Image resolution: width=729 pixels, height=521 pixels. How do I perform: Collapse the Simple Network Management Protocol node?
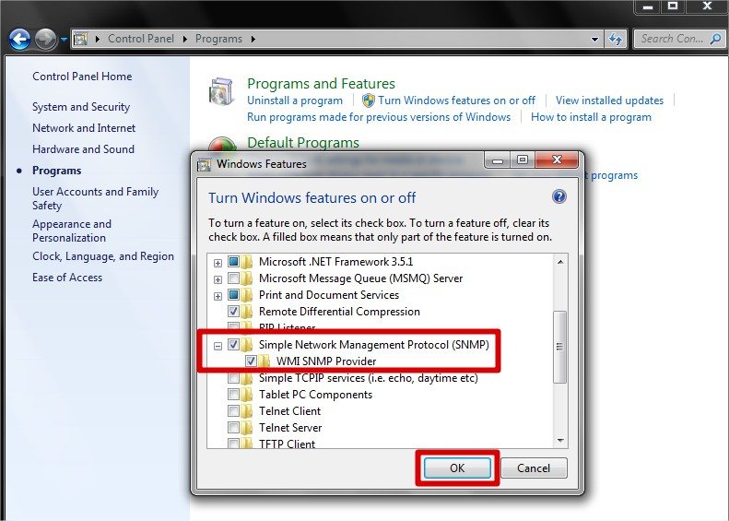[218, 346]
